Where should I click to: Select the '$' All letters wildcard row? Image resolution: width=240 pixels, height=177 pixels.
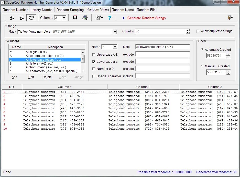coord(45,63)
